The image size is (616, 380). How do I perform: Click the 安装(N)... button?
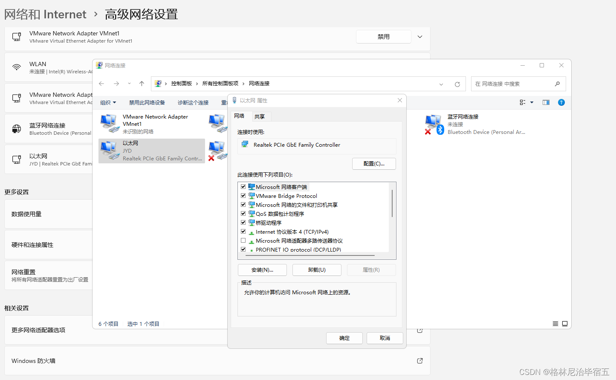(262, 270)
